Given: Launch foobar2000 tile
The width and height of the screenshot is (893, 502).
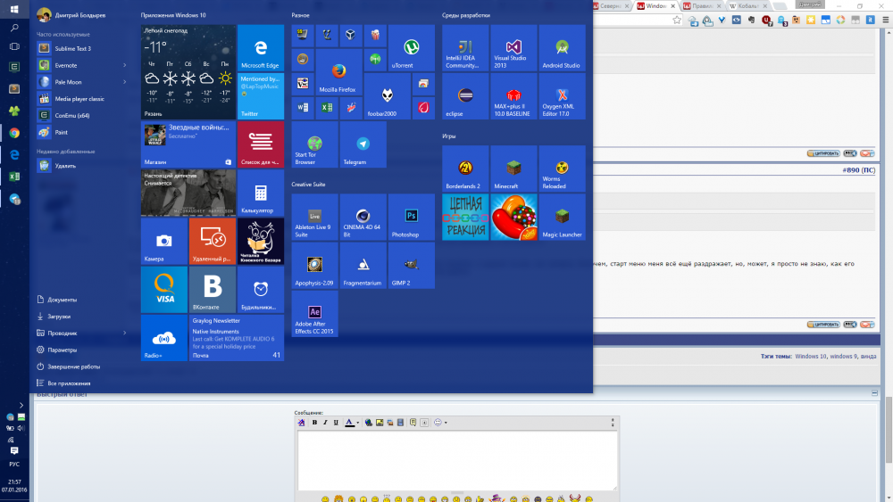Looking at the screenshot, I should (x=388, y=96).
